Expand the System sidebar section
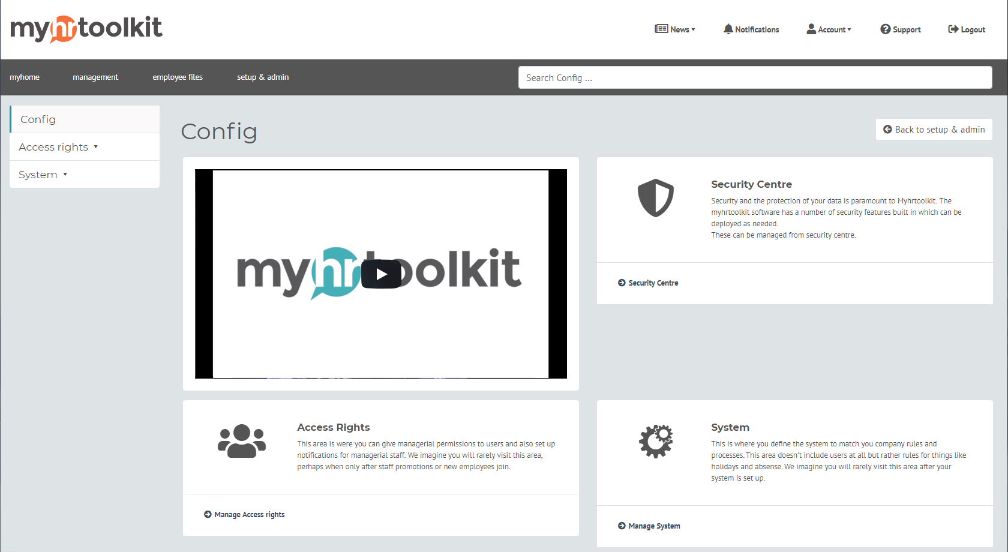The image size is (1008, 552). click(x=43, y=175)
